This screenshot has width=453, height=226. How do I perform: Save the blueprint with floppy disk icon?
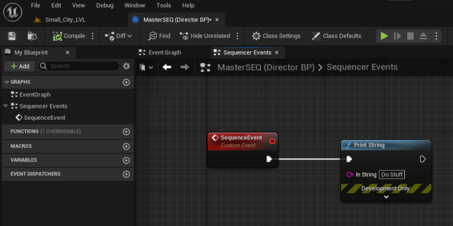(x=12, y=36)
